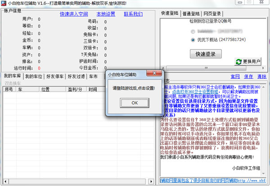270x186 pixels.
Task: Click the 保存 log link
Action: (248, 77)
